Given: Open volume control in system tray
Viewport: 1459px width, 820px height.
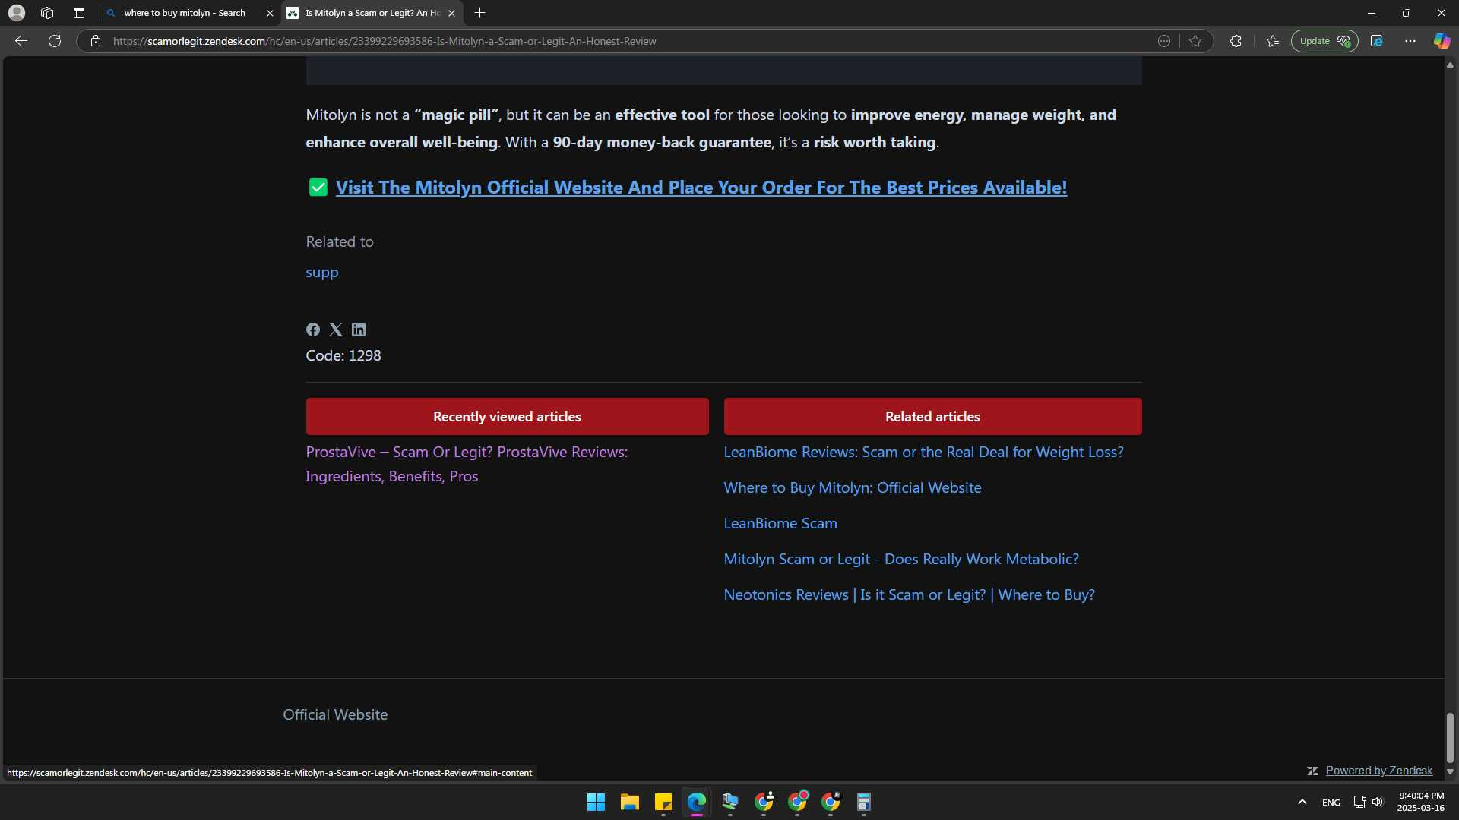Looking at the screenshot, I should pos(1378,802).
